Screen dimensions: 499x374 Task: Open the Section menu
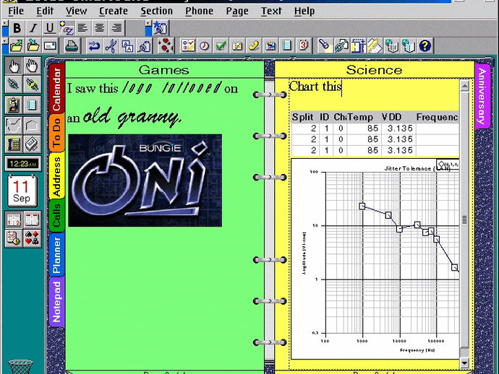click(157, 11)
